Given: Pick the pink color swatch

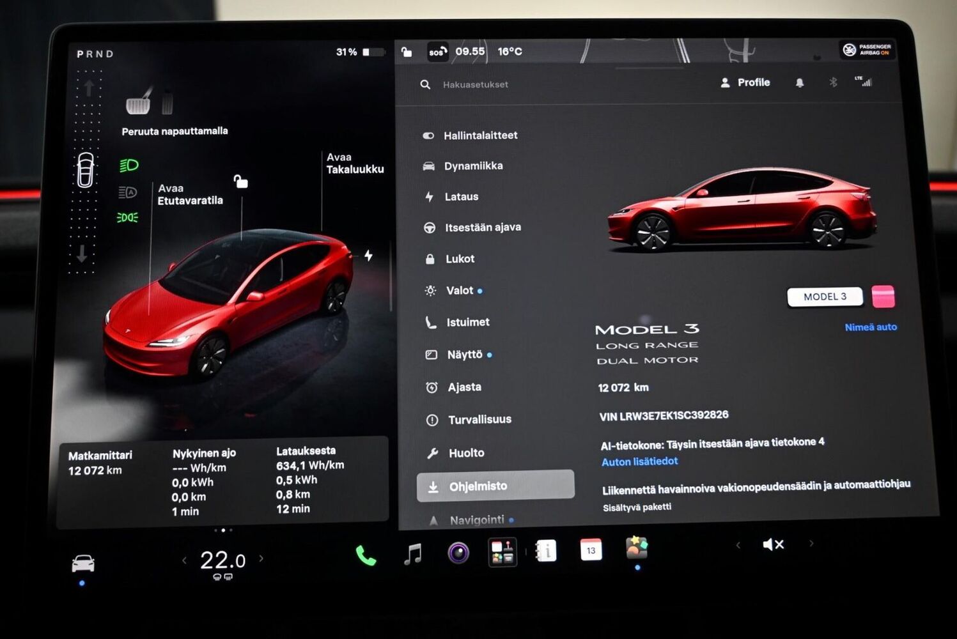Looking at the screenshot, I should 883,296.
